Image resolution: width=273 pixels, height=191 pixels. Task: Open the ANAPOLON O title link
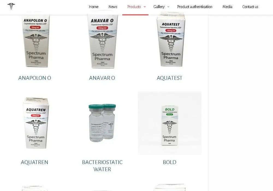point(35,78)
